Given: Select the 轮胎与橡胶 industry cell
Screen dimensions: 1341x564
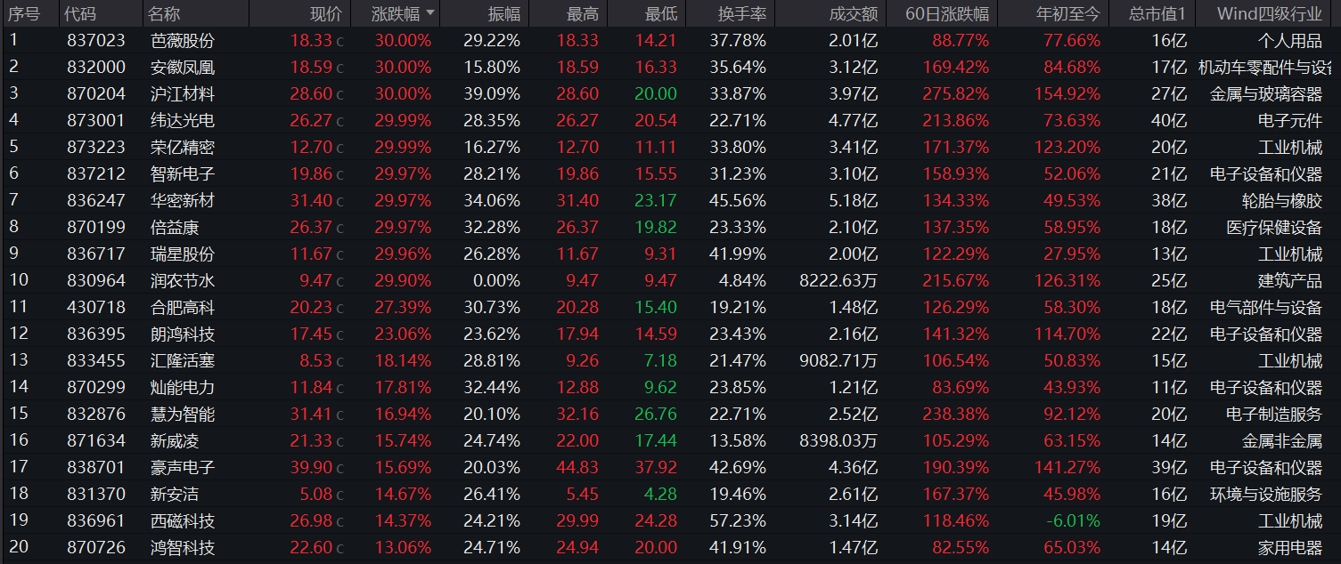Looking at the screenshot, I should pyautogui.click(x=1282, y=200).
